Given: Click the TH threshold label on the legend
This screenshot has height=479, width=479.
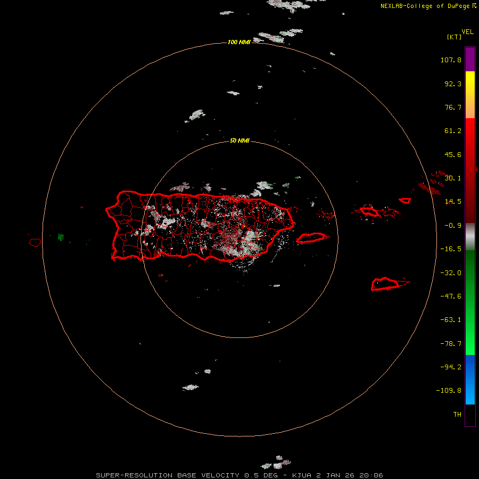Looking at the screenshot, I should pyautogui.click(x=457, y=415).
